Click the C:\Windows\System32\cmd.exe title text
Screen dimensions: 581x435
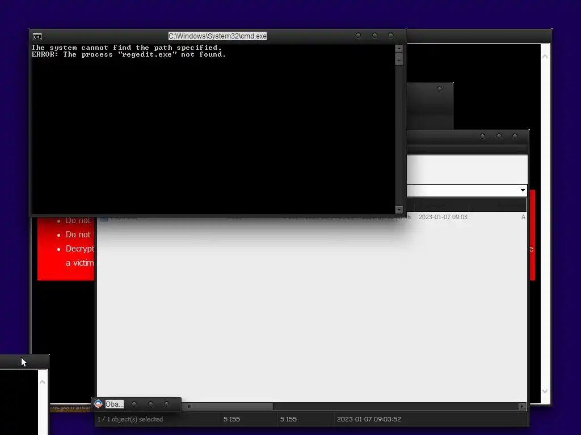[217, 36]
